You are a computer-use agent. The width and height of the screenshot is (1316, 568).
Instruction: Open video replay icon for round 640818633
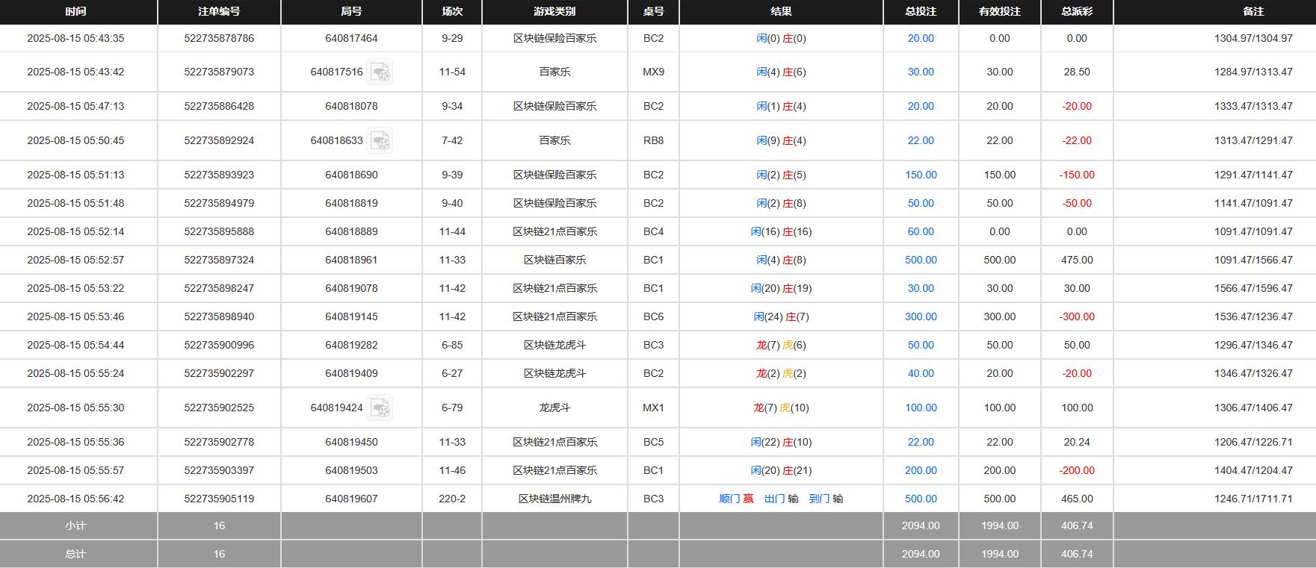click(380, 141)
